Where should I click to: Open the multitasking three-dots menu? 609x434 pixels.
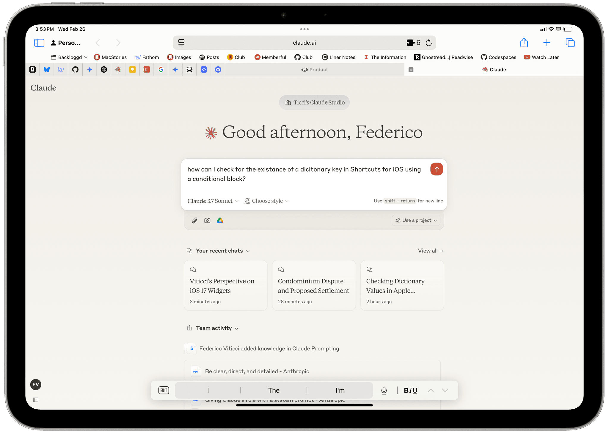pos(304,29)
